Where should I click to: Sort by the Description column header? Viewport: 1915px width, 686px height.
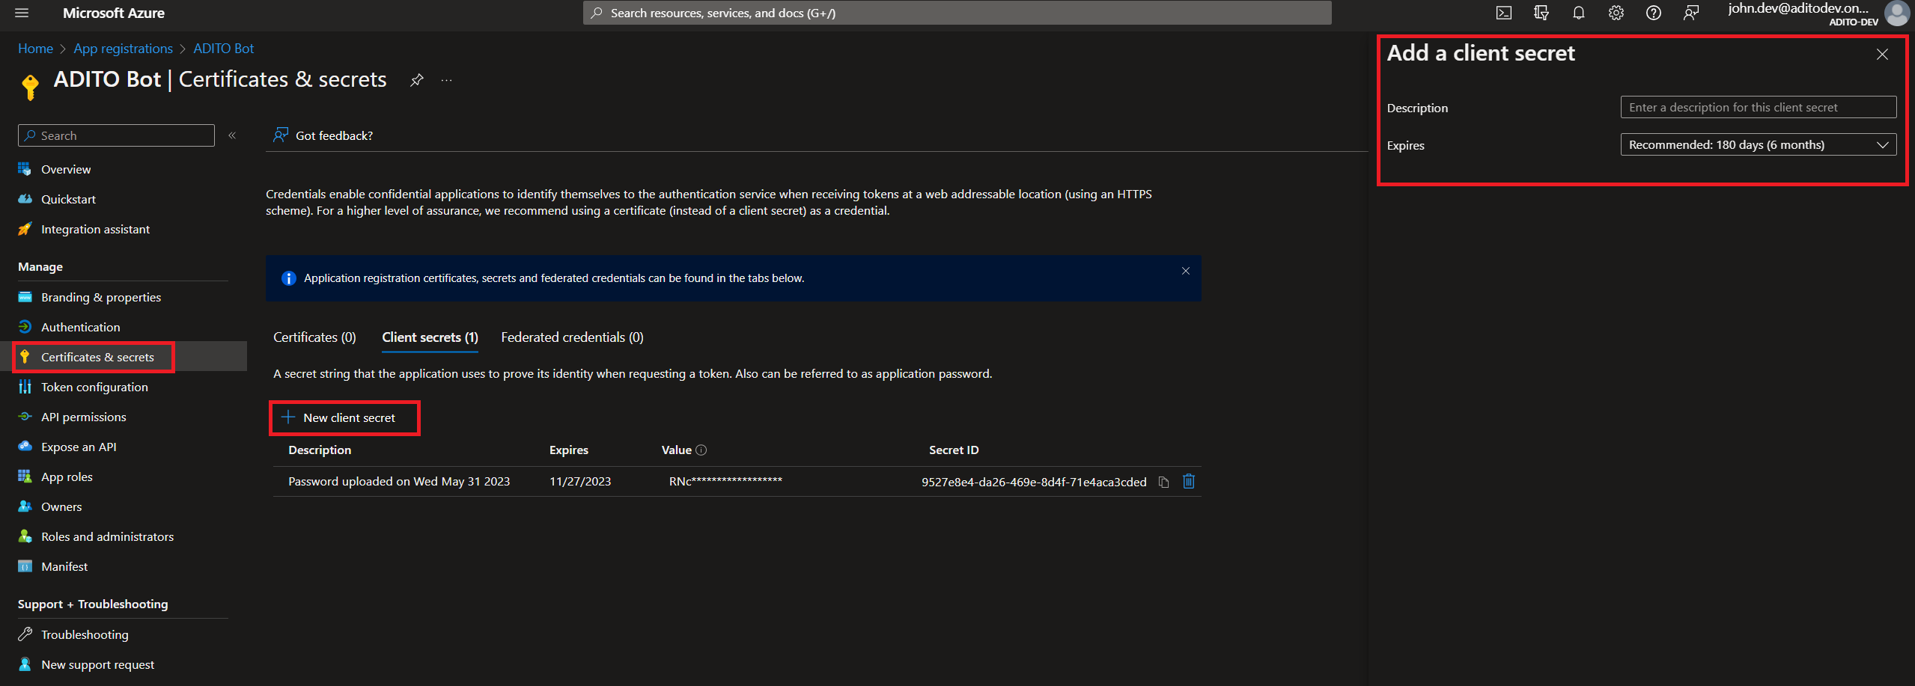320,450
